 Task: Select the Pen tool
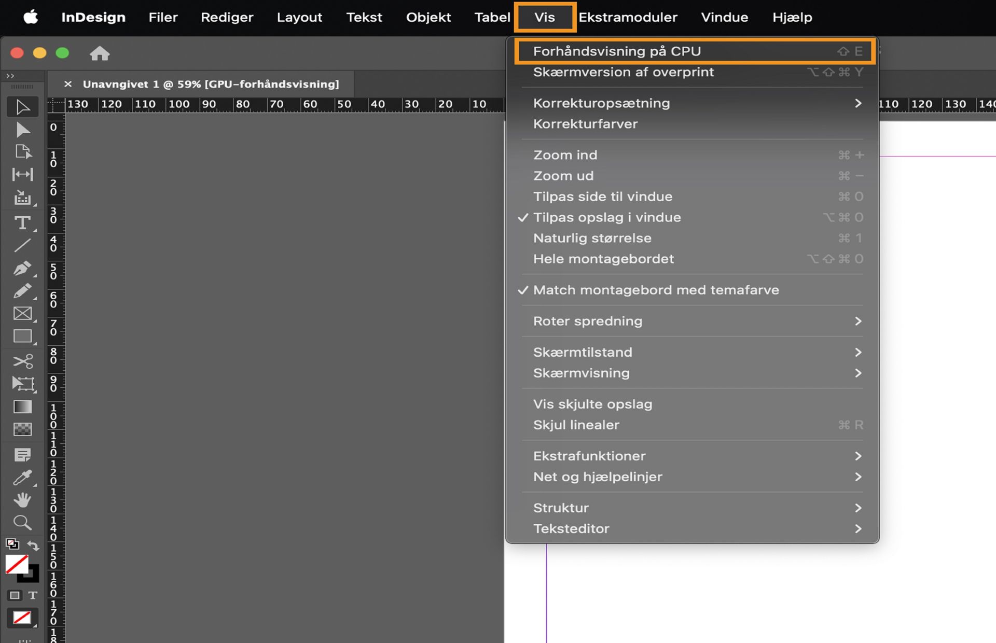tap(22, 268)
